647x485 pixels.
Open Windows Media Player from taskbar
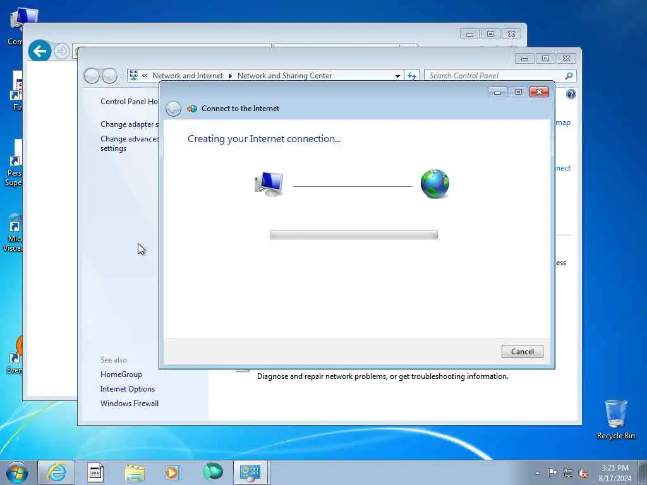point(173,472)
